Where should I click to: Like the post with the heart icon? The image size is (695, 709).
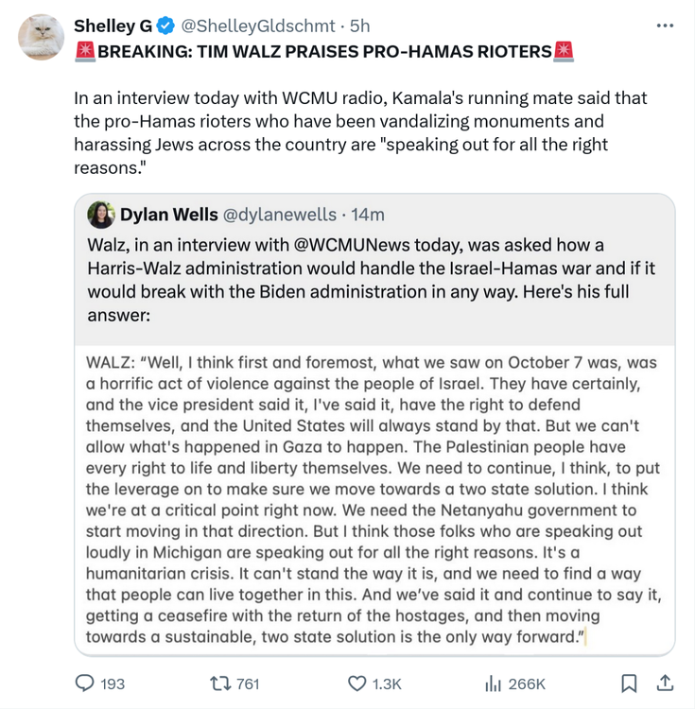[x=356, y=683]
